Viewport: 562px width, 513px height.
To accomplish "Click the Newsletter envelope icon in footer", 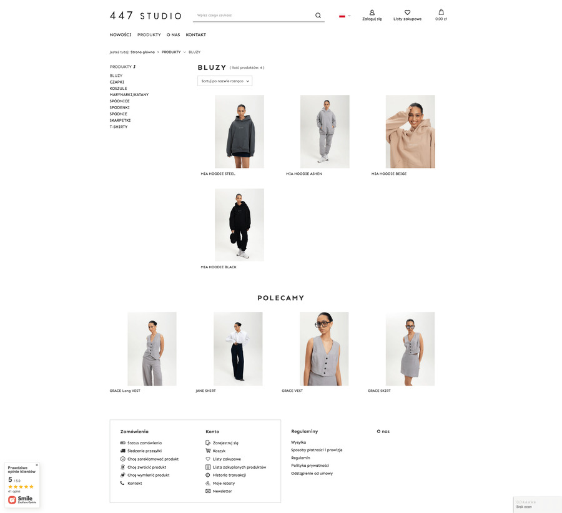I will [208, 491].
